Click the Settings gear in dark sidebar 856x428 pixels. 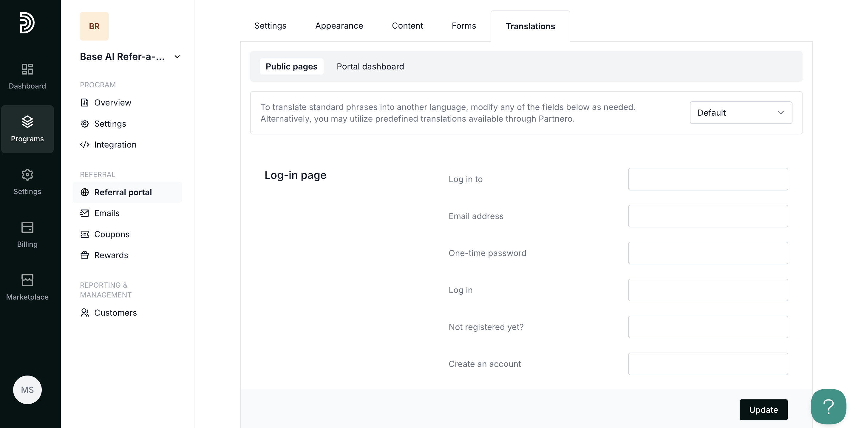pos(27,175)
